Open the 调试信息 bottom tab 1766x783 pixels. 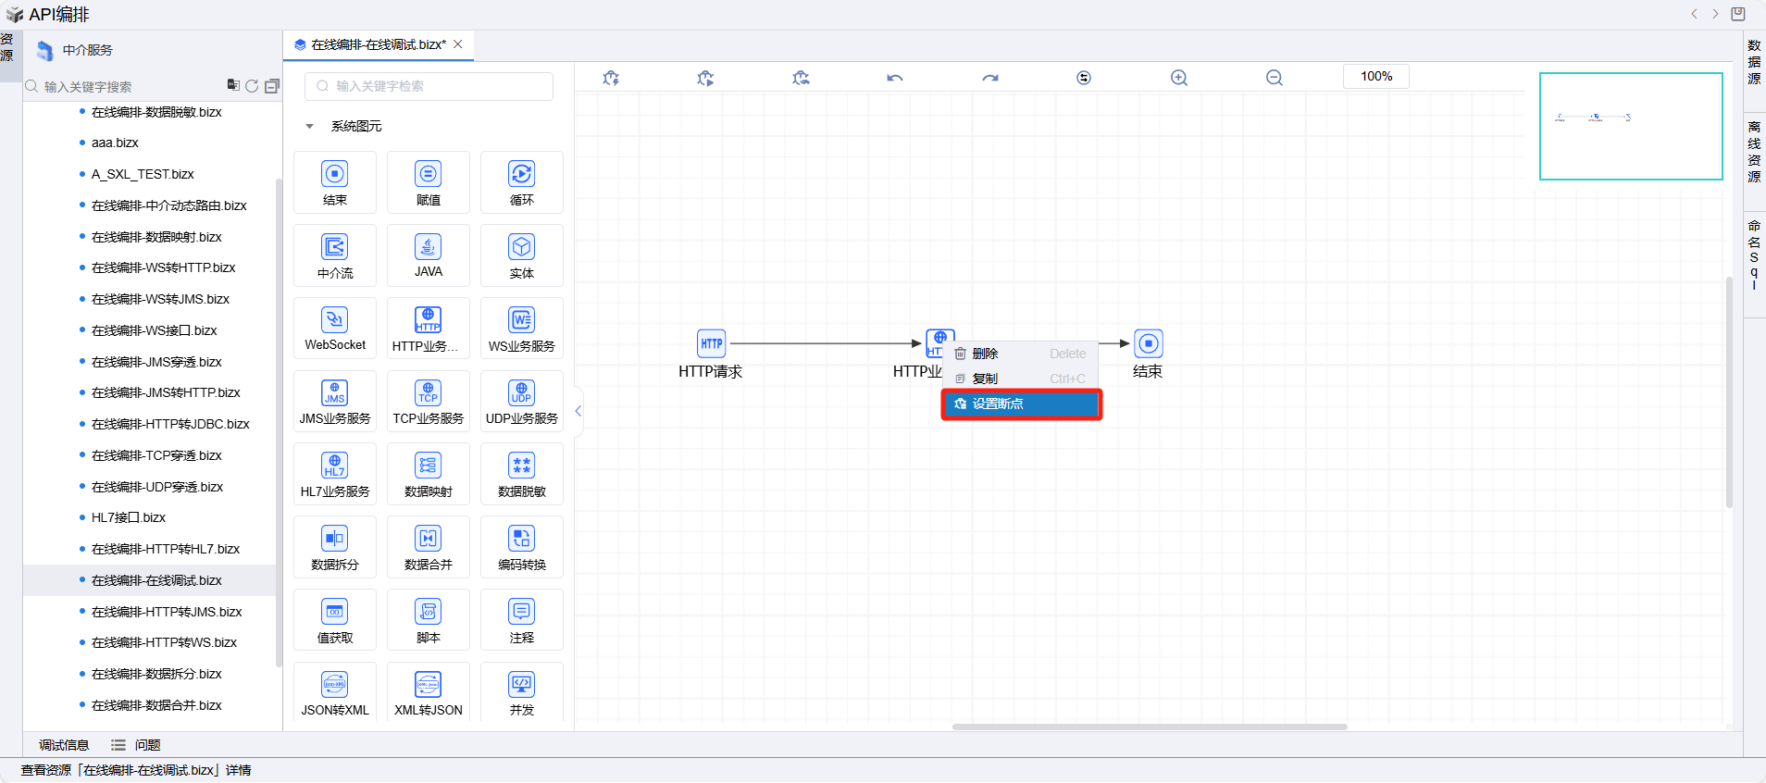[64, 745]
